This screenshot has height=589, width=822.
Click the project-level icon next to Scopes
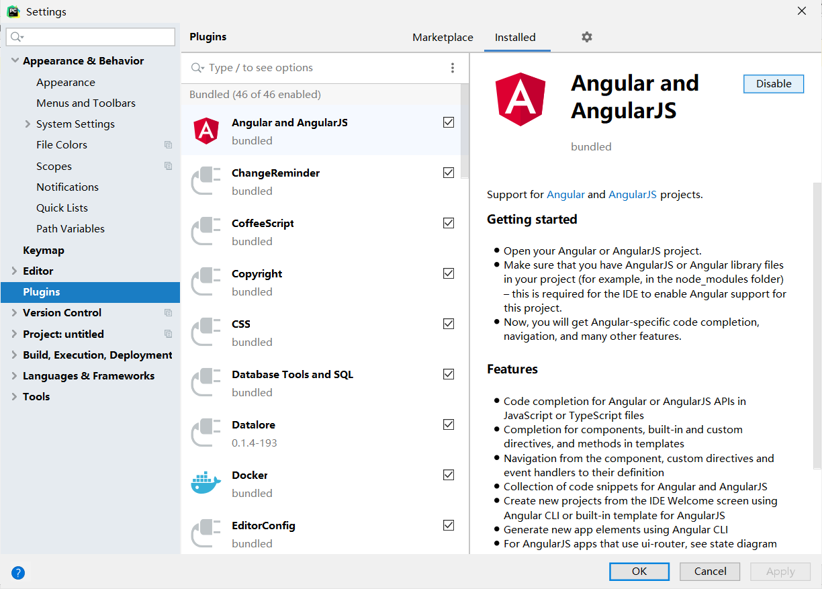(168, 166)
